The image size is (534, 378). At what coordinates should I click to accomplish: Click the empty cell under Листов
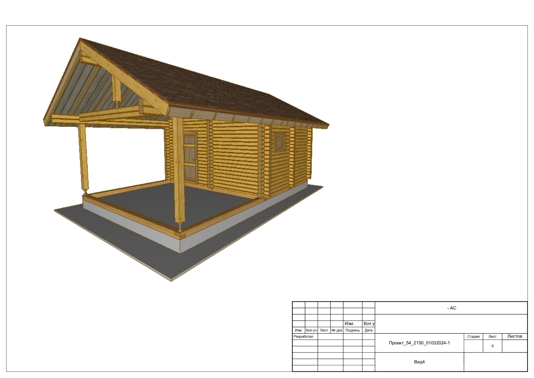[x=515, y=346]
